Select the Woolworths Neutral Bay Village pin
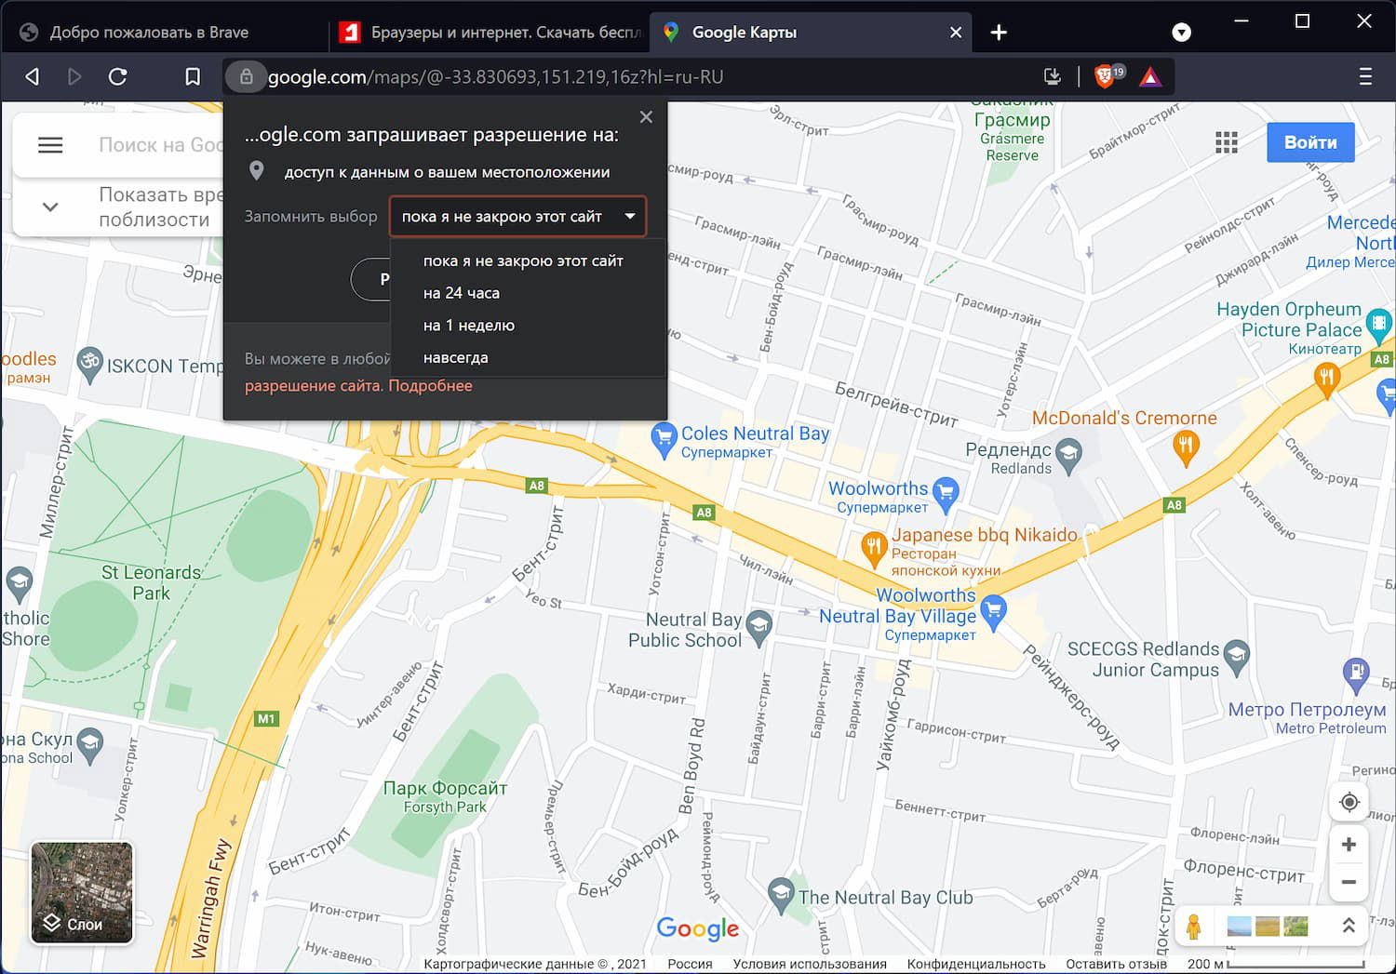The height and width of the screenshot is (974, 1396). pyautogui.click(x=994, y=611)
